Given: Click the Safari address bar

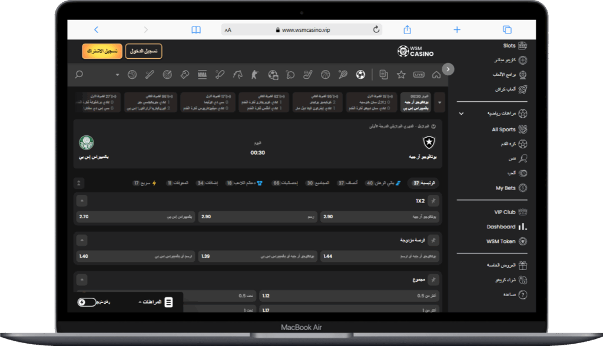Looking at the screenshot, I should point(301,29).
